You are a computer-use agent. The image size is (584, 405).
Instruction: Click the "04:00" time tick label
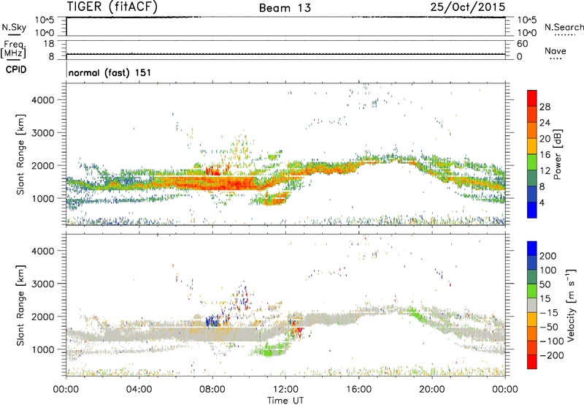click(x=139, y=390)
